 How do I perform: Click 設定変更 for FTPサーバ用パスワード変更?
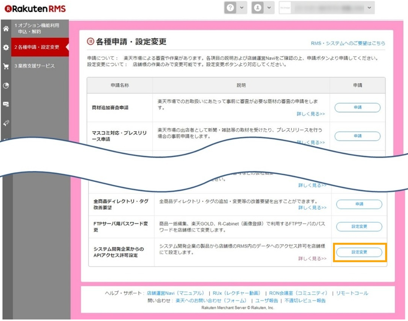(359, 227)
